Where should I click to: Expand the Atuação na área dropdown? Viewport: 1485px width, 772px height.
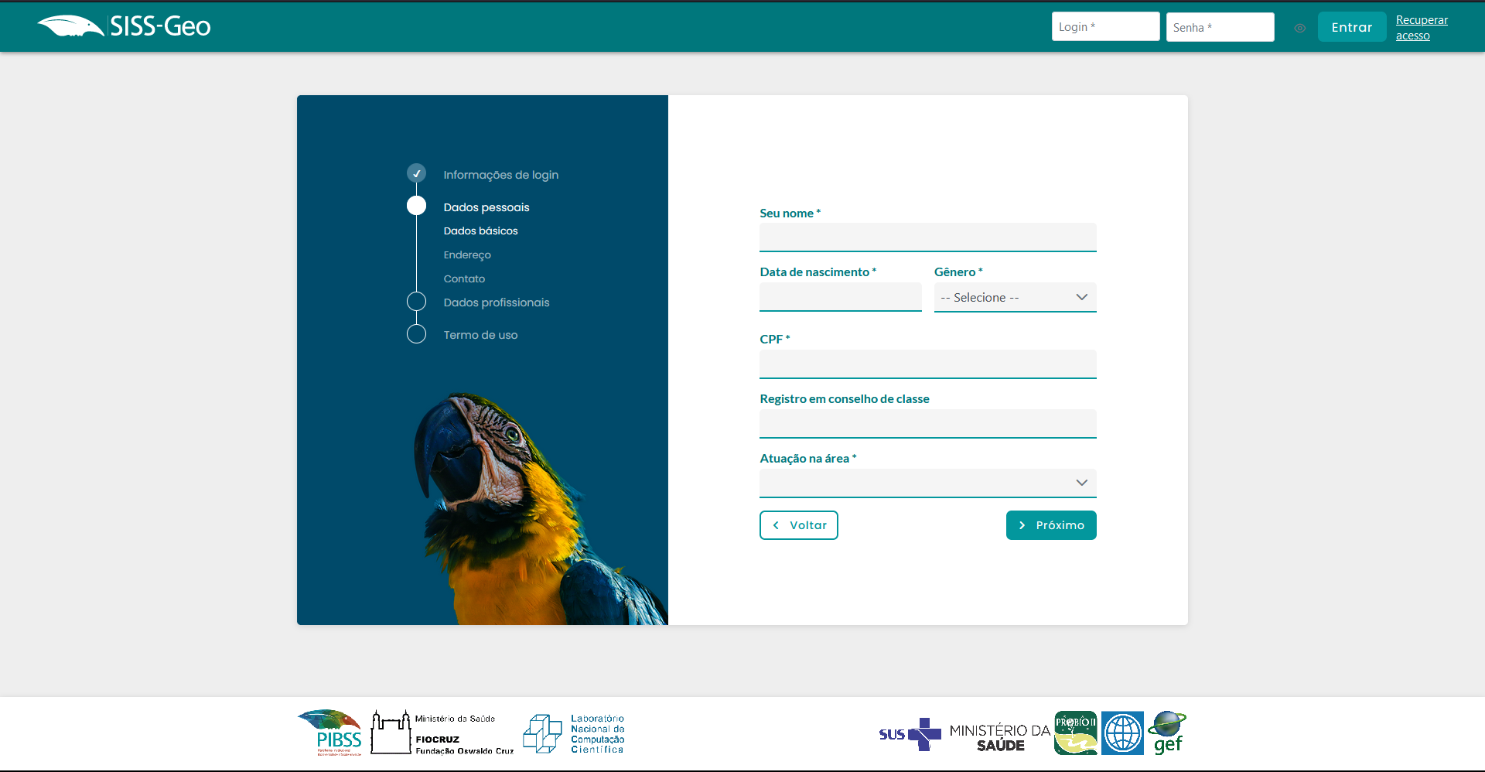pyautogui.click(x=927, y=483)
